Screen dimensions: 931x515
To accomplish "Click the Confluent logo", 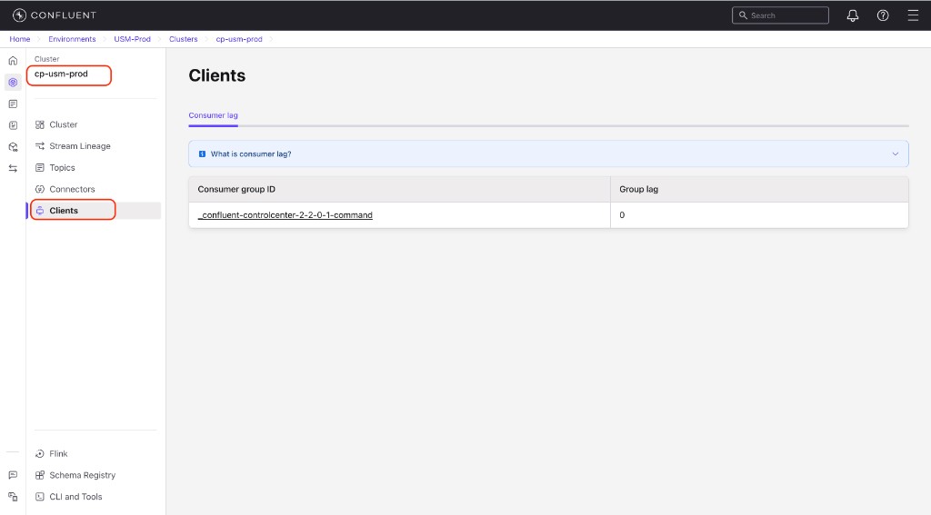I will [x=55, y=15].
